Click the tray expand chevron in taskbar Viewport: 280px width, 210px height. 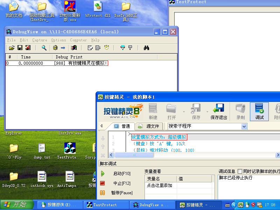(234, 205)
